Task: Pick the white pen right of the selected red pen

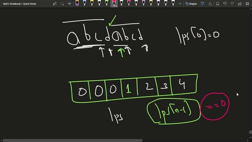Action: click(121, 3)
